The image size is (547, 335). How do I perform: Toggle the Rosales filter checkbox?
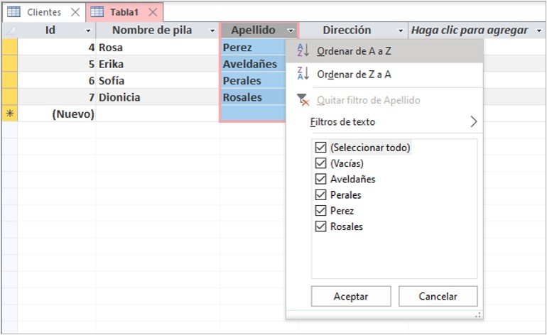[320, 226]
